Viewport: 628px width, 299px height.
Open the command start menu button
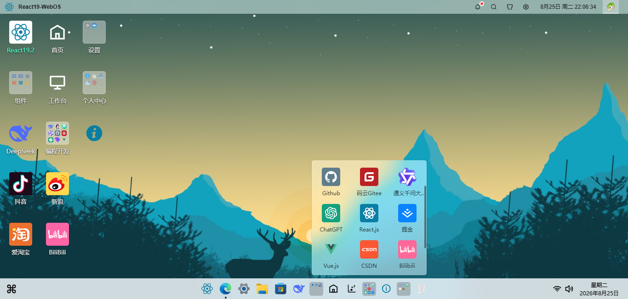pos(11,289)
